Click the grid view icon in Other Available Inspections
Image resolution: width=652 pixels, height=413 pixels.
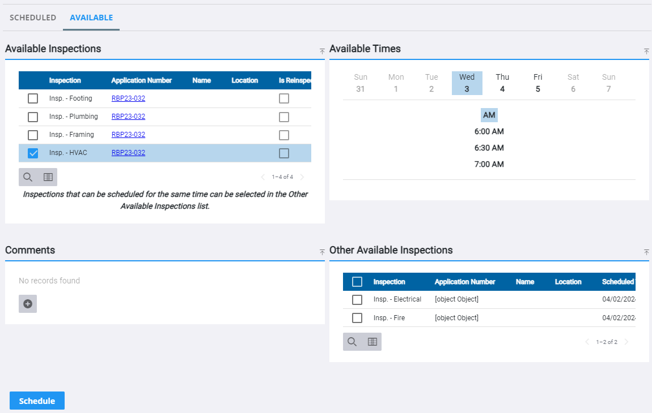pos(372,341)
